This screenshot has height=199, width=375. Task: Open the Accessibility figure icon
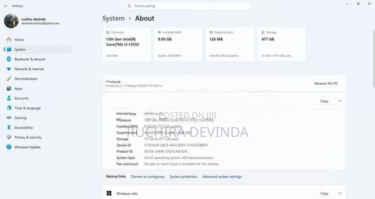point(9,127)
